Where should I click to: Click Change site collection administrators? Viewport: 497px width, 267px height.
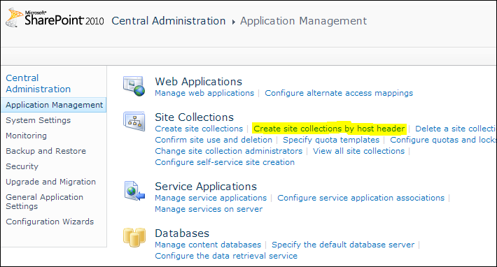[x=228, y=151]
